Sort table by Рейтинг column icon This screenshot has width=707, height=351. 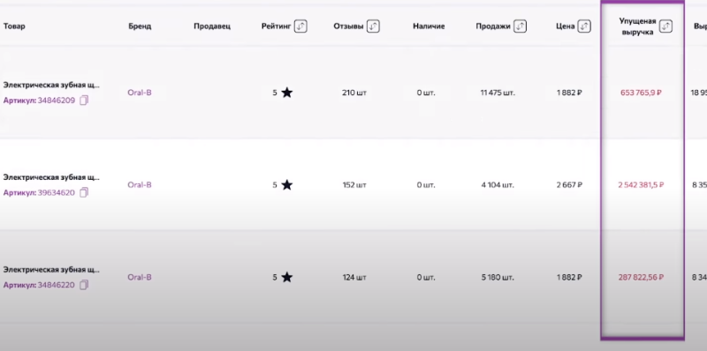[300, 26]
